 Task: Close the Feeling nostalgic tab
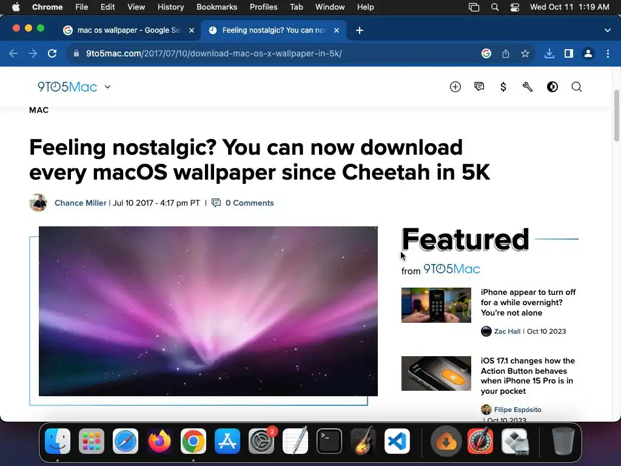(x=337, y=30)
